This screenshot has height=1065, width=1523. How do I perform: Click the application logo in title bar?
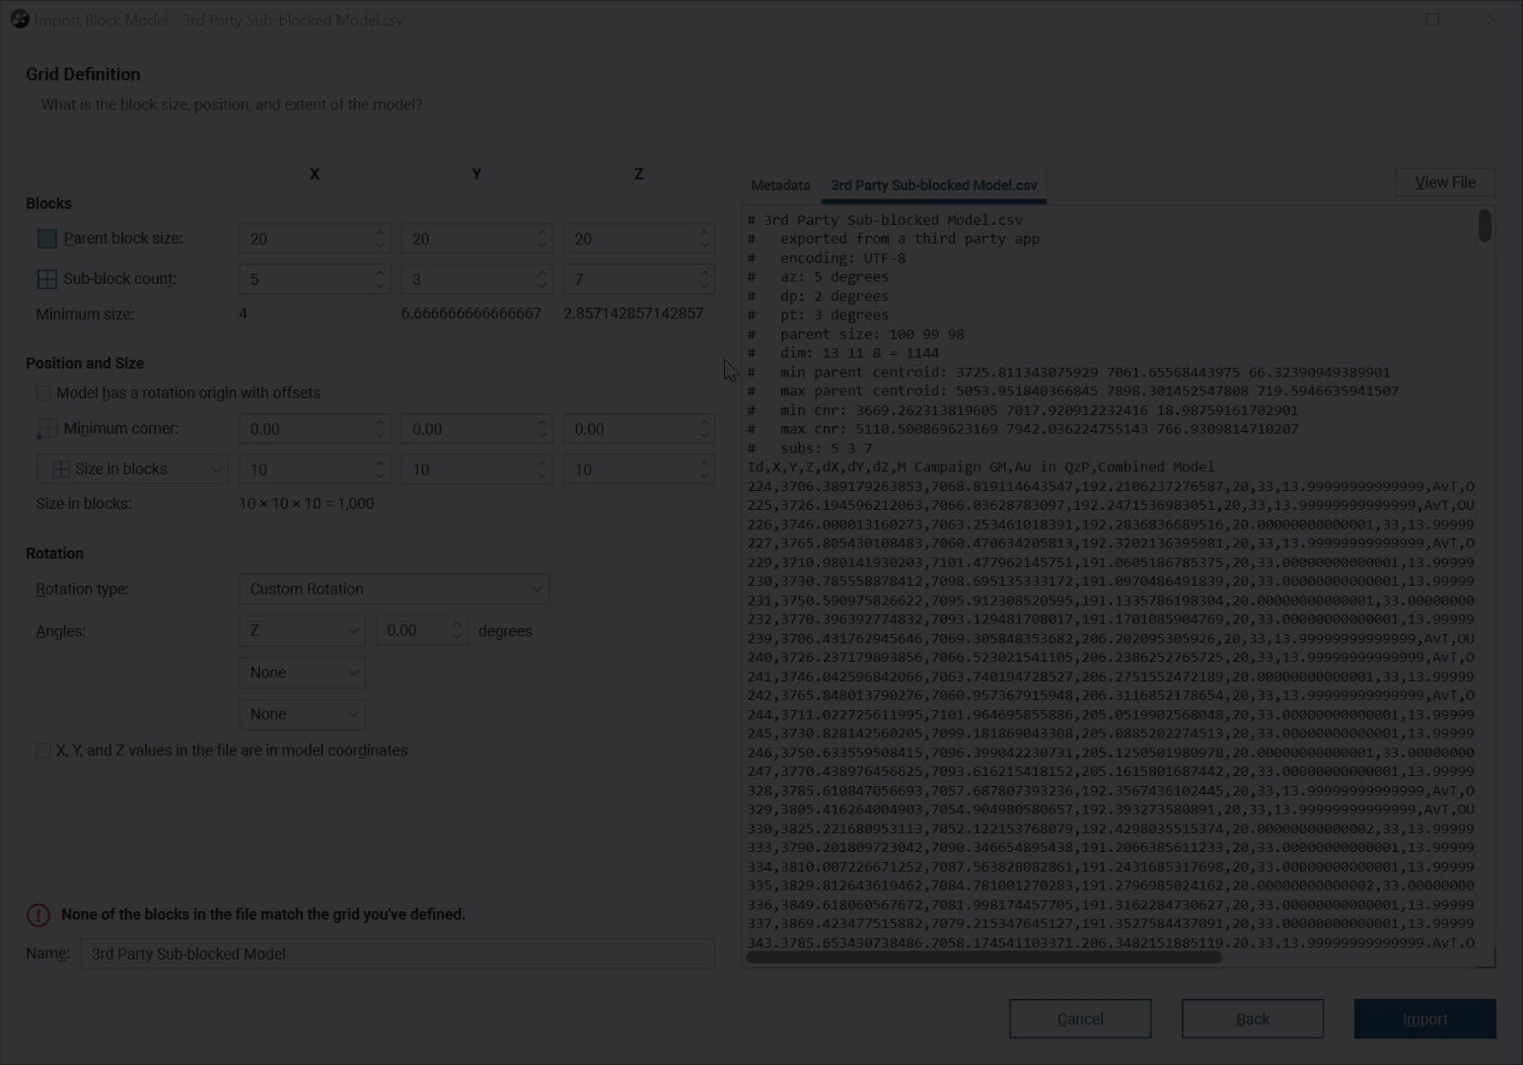20,20
